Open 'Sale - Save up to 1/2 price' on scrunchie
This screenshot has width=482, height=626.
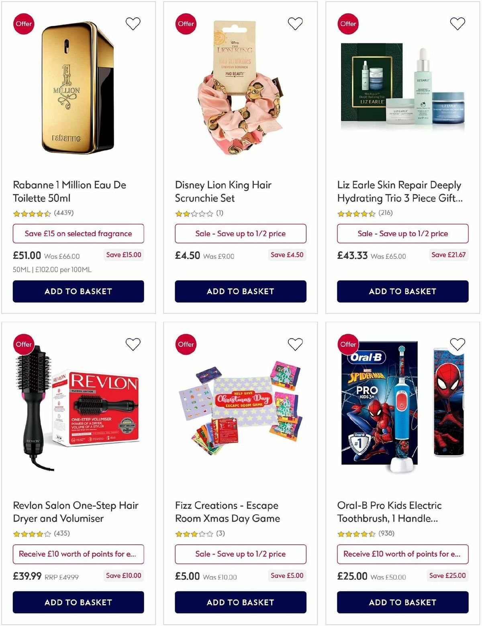[x=241, y=233]
